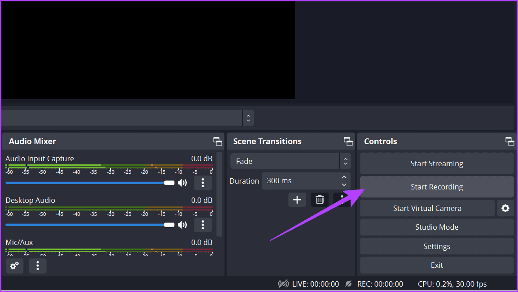Open the wide dropdown below the preview

coord(127,118)
